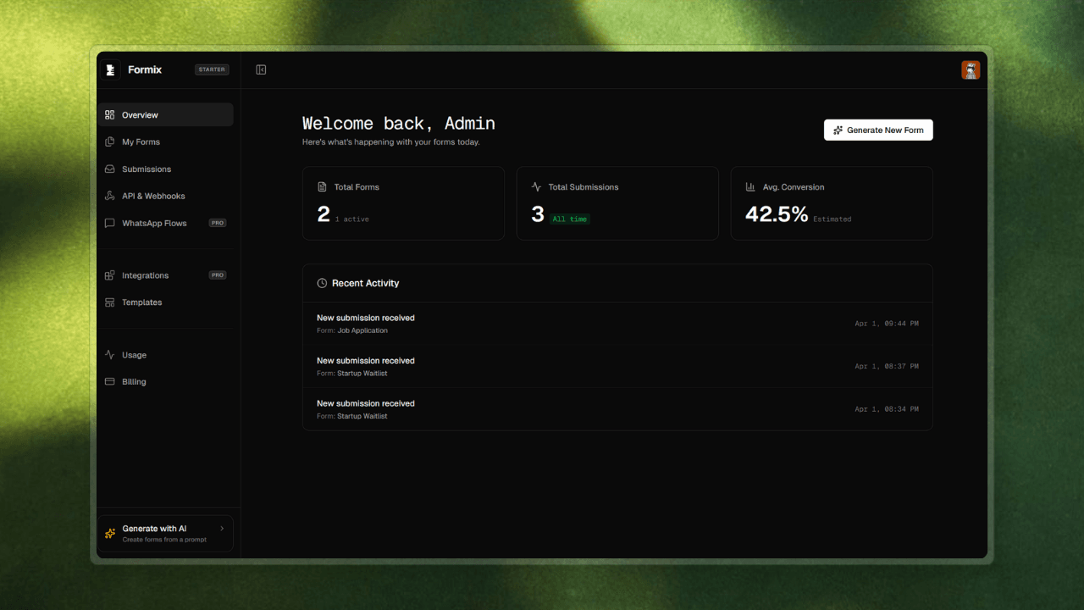Expand Generate with AI using its chevron

tap(223, 528)
